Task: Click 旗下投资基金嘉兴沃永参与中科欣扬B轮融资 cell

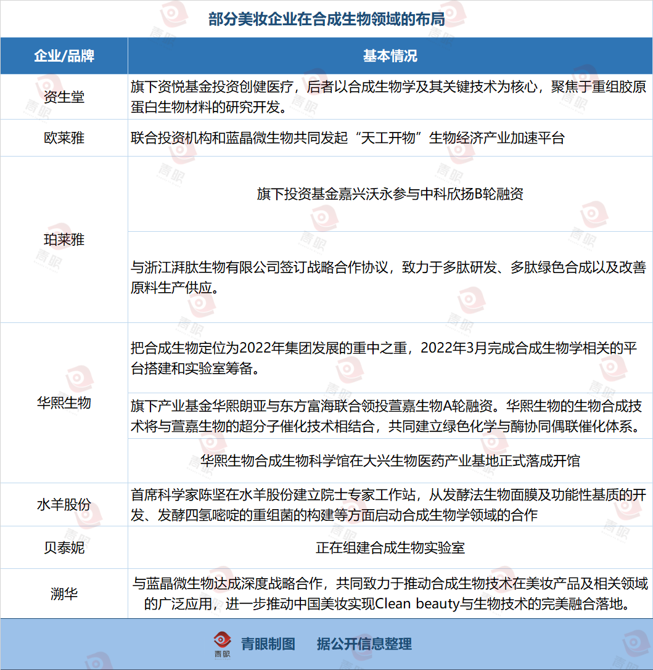Action: [x=390, y=194]
